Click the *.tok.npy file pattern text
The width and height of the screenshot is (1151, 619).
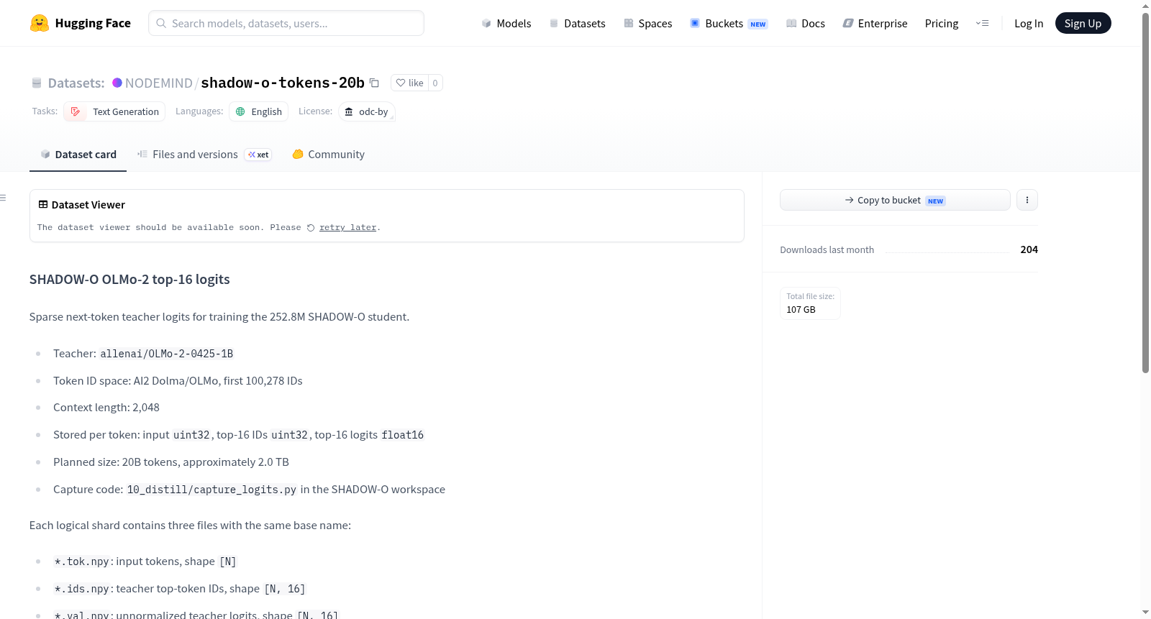pos(82,561)
